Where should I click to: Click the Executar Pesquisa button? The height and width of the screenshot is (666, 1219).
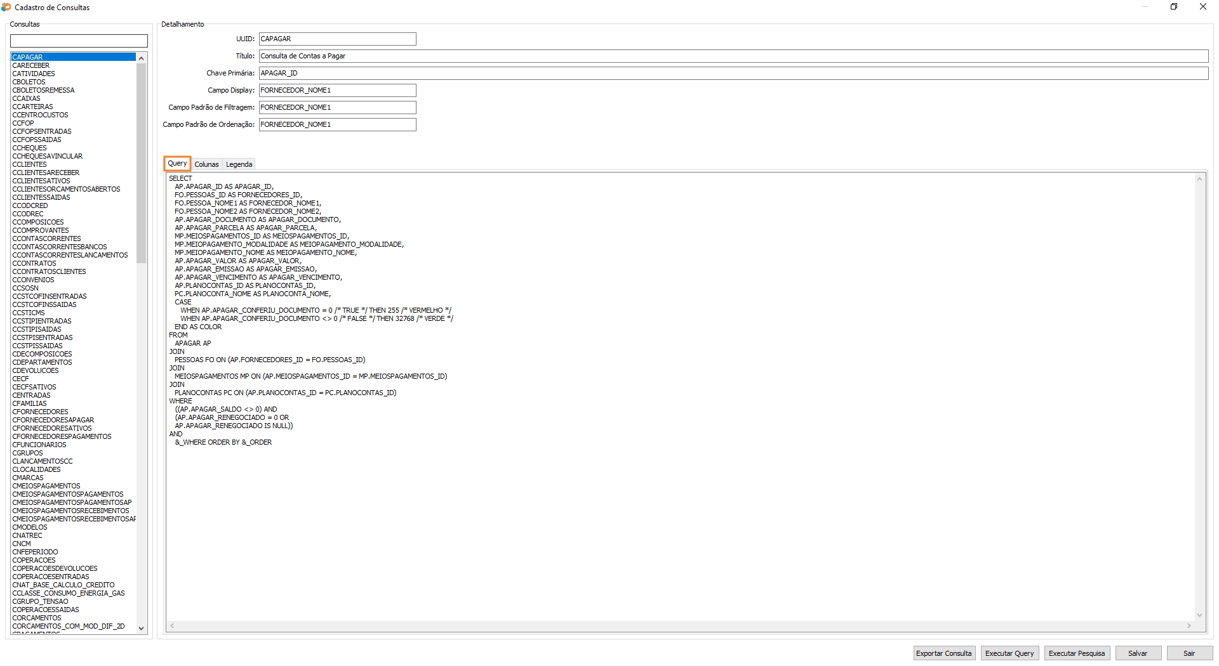[1076, 653]
